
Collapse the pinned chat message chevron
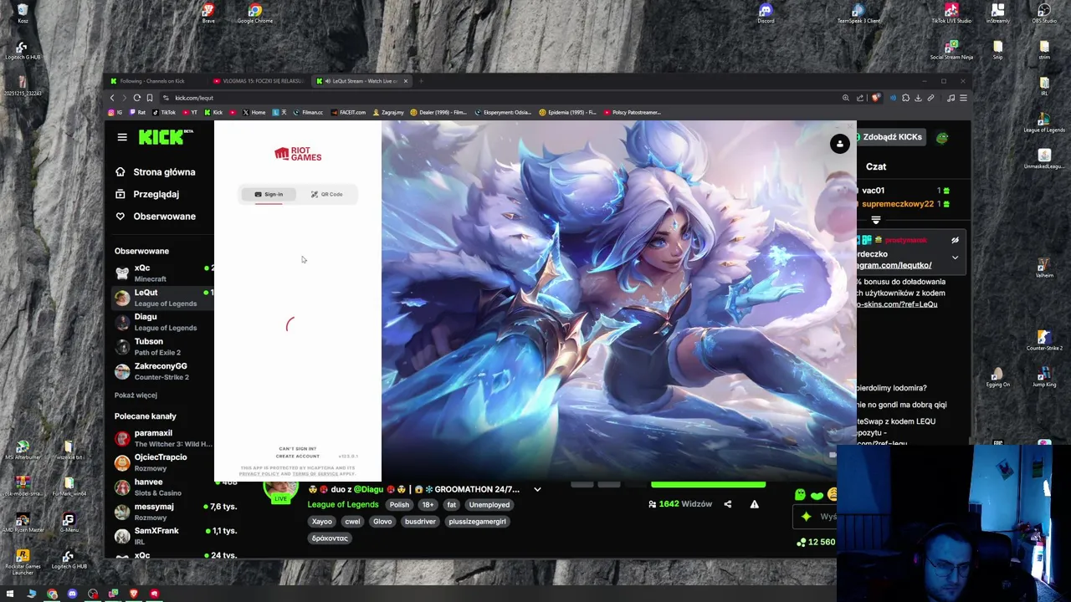[955, 258]
